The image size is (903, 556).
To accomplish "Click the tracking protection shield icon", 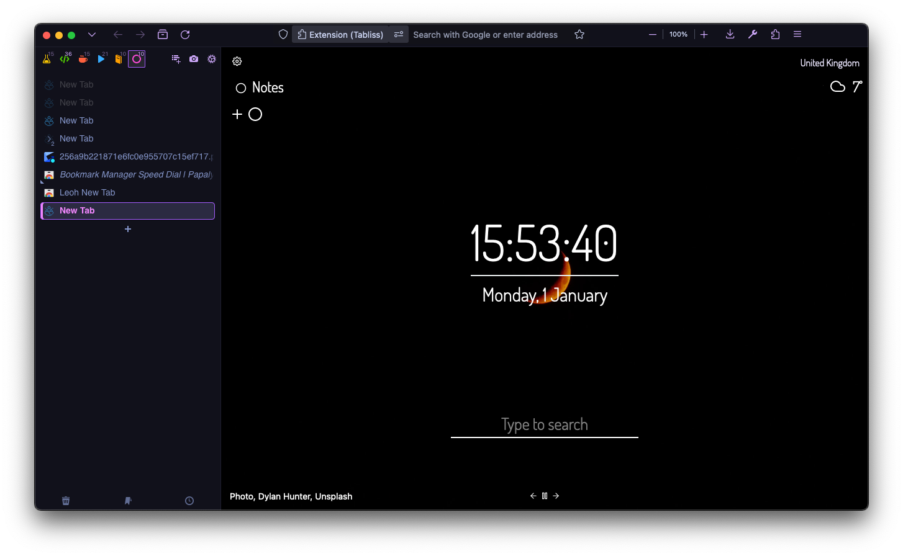I will [283, 35].
